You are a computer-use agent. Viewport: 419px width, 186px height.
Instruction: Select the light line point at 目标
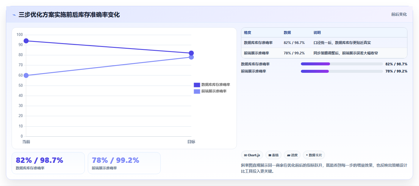[x=191, y=57]
